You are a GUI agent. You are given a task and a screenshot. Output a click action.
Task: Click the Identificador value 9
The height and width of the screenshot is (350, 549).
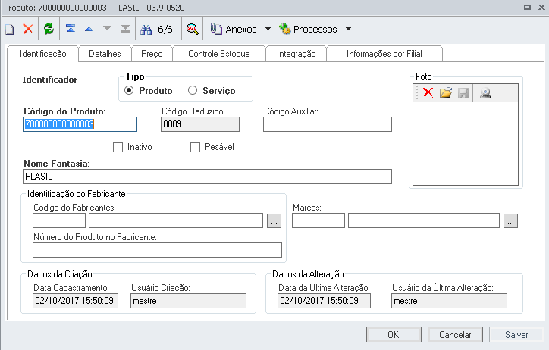click(x=25, y=92)
